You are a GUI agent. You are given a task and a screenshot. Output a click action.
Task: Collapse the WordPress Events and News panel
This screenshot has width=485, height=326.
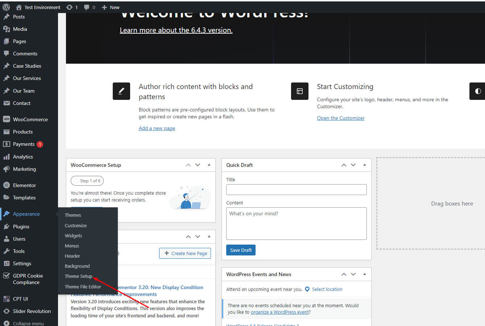click(365, 274)
